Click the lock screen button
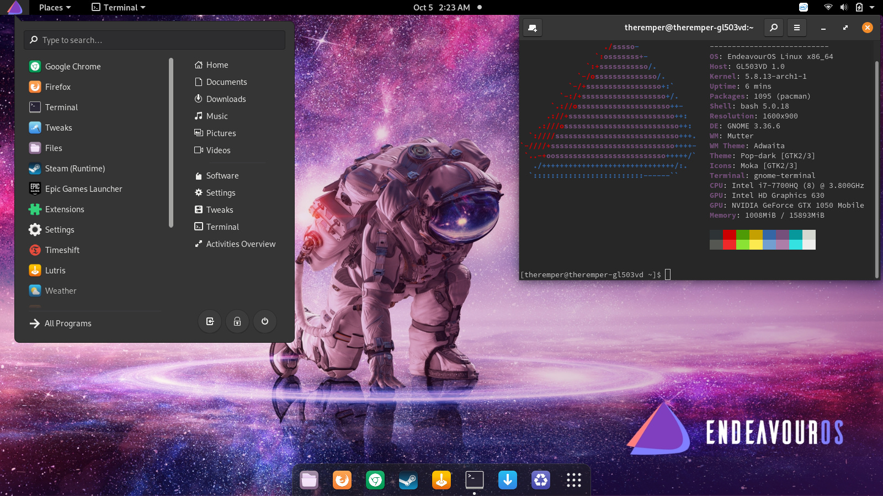 [x=237, y=321]
